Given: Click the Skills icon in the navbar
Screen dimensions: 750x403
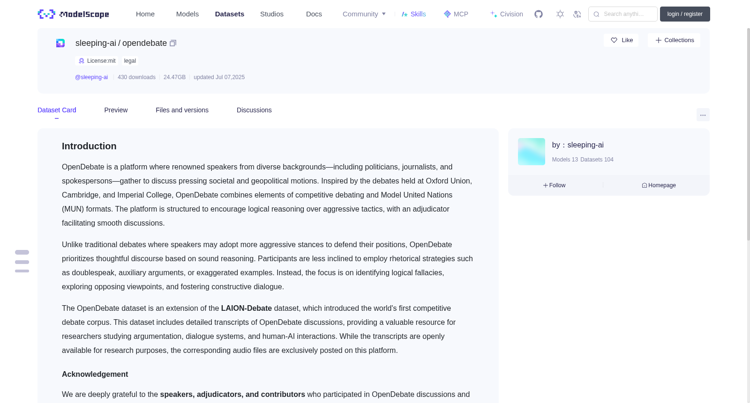Looking at the screenshot, I should [x=405, y=14].
